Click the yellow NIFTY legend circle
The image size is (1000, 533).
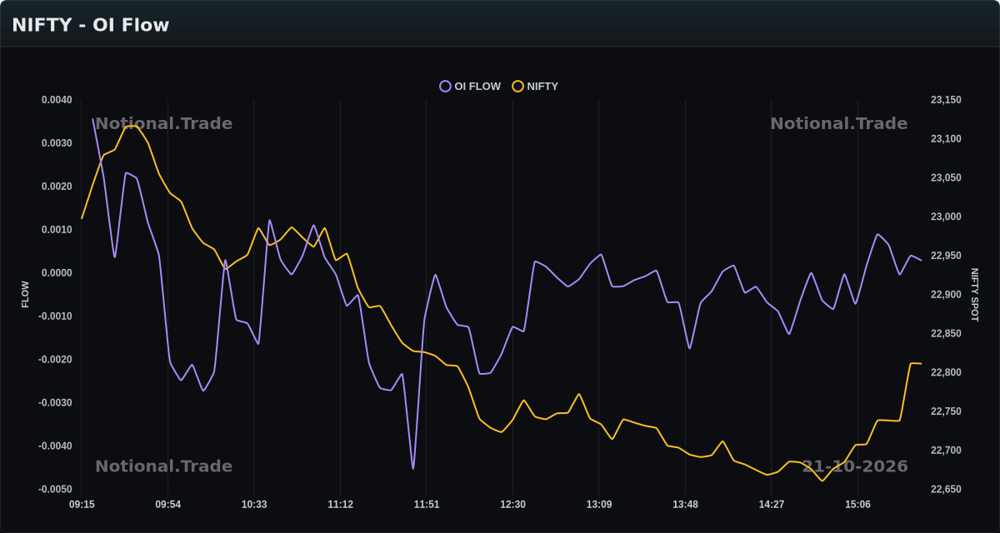[x=517, y=86]
